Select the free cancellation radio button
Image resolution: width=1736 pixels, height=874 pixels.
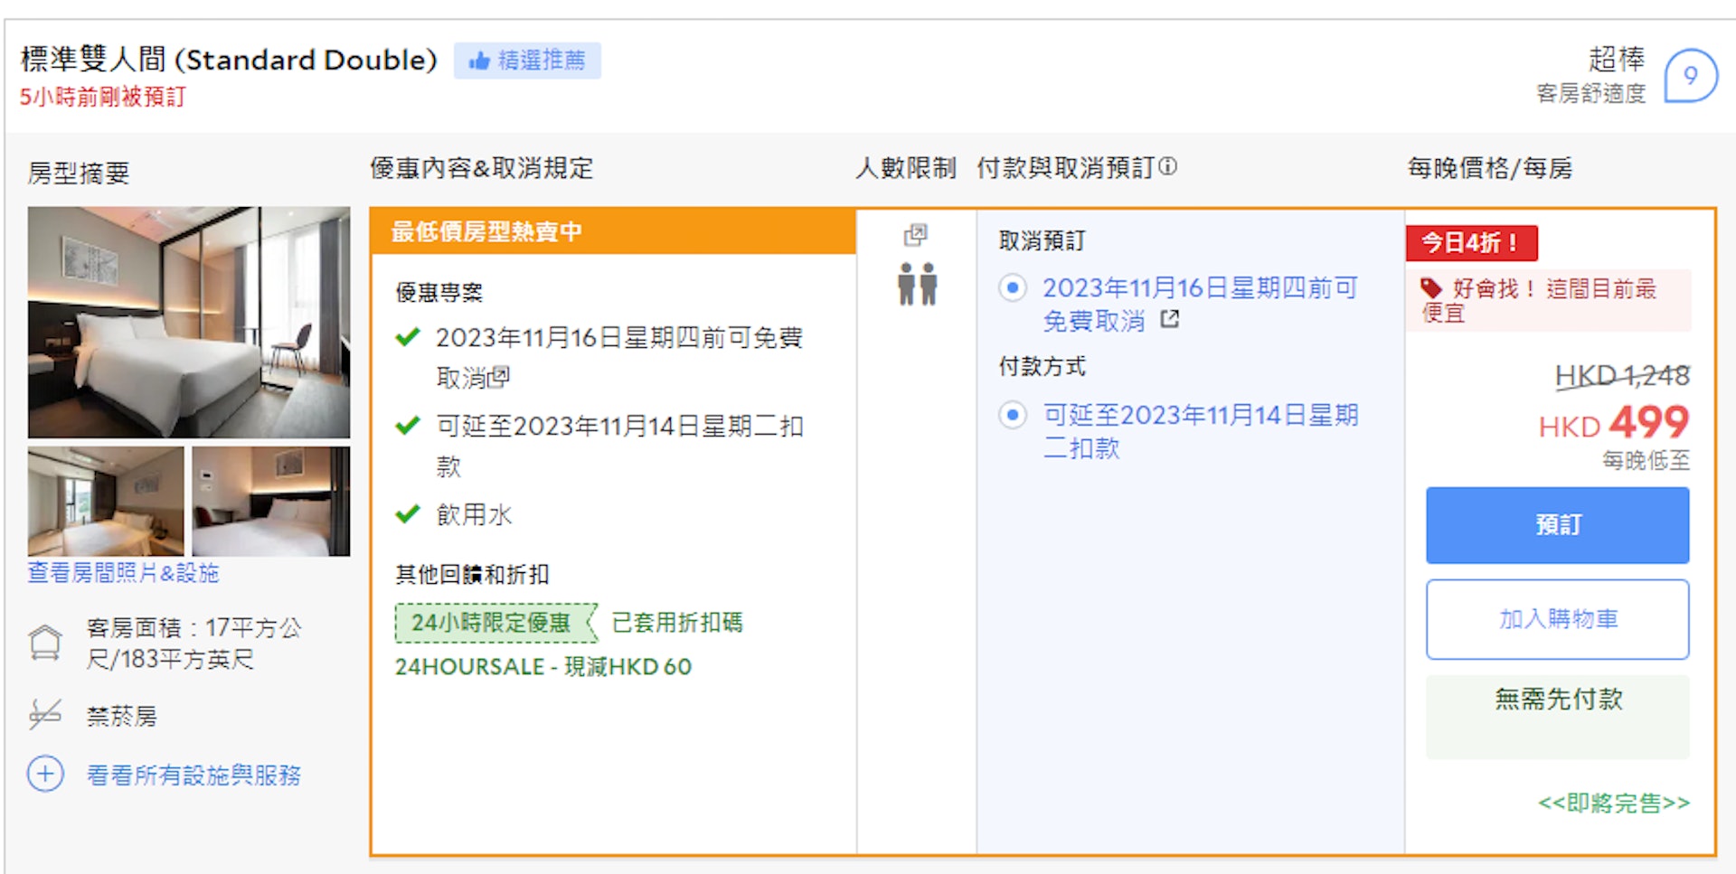1013,288
